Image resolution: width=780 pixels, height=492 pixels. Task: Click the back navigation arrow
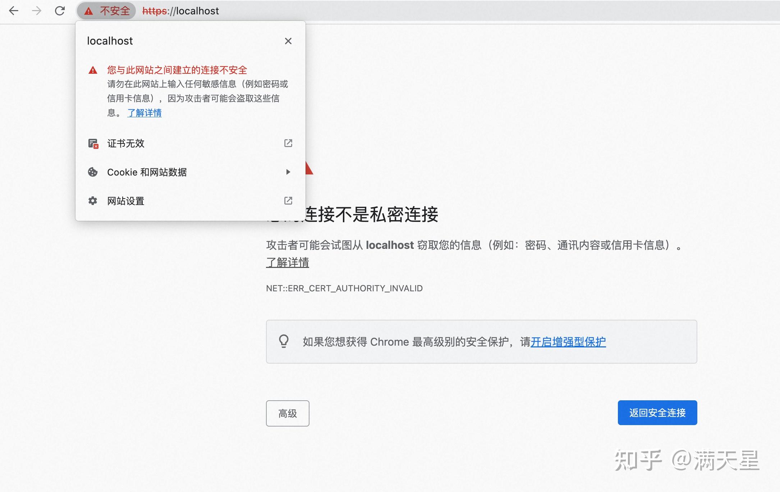click(x=14, y=11)
